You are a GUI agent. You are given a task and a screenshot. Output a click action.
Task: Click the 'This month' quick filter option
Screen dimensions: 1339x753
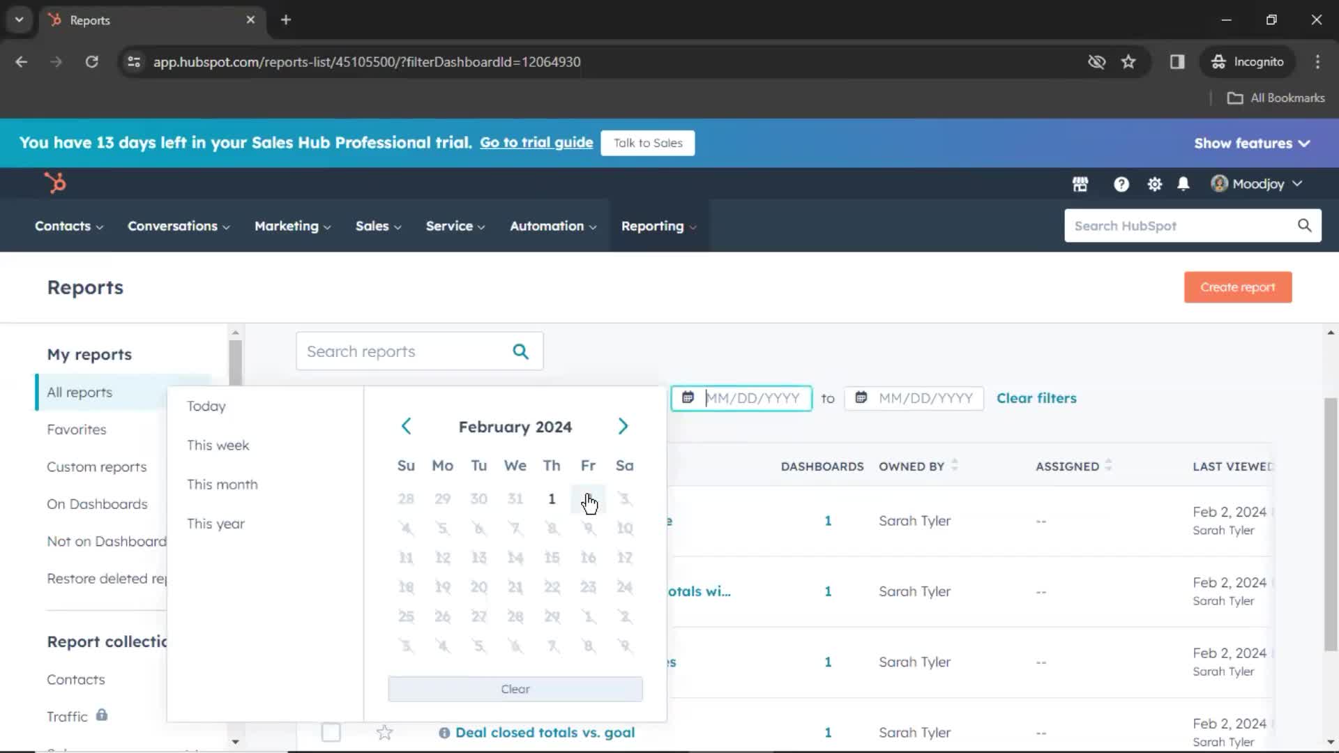222,484
